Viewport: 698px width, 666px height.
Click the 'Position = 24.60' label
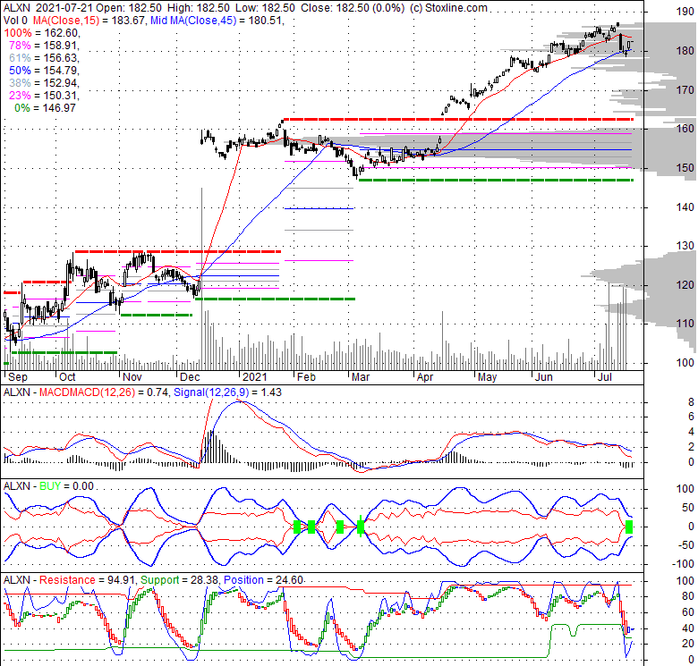coord(263,580)
